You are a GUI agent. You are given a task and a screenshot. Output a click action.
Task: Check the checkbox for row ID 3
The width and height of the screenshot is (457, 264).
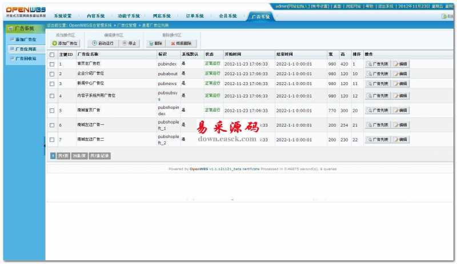52,84
